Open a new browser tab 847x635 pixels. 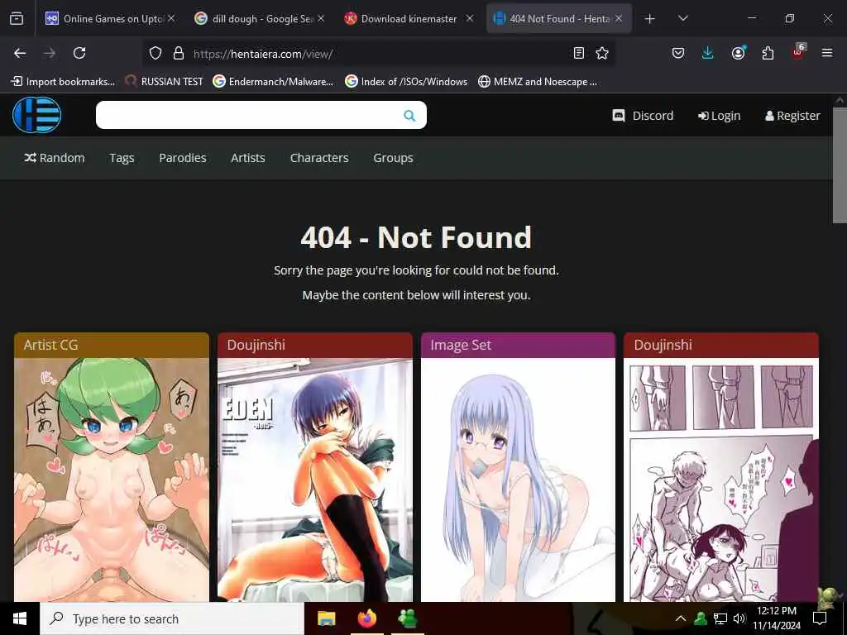click(x=650, y=19)
